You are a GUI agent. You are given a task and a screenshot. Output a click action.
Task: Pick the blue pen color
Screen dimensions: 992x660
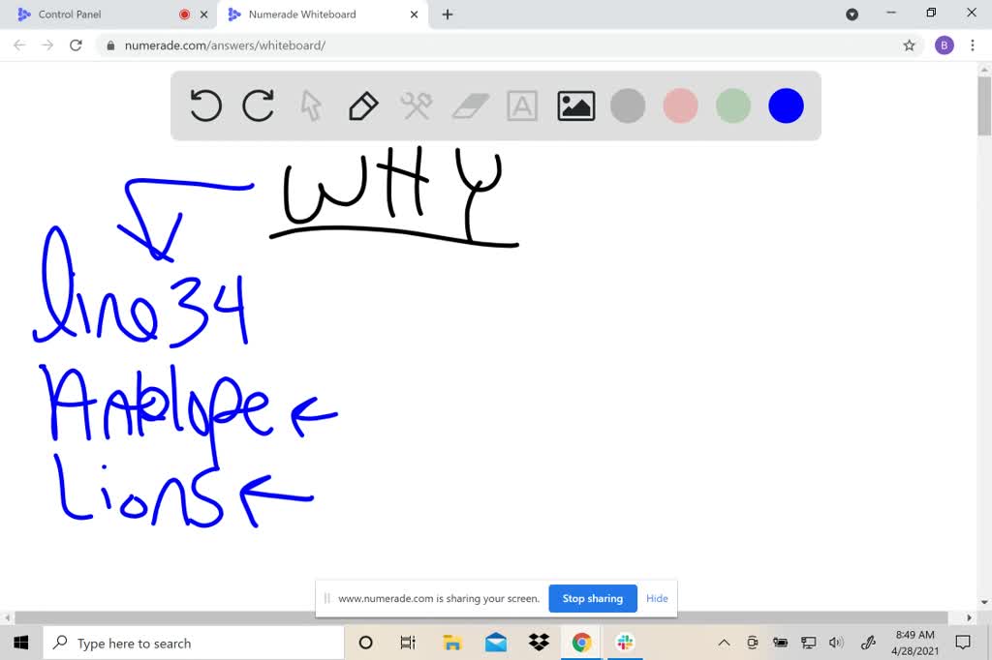pyautogui.click(x=786, y=105)
